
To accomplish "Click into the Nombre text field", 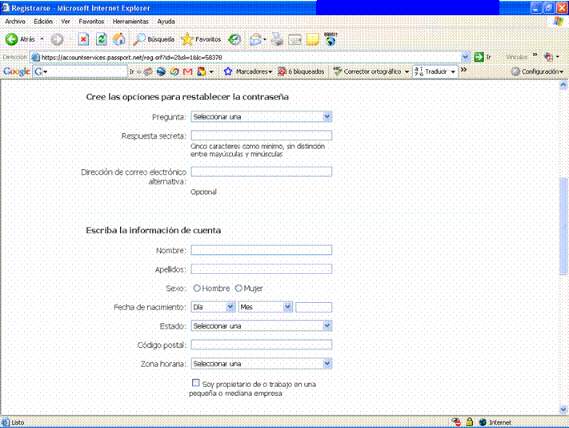I will [261, 250].
